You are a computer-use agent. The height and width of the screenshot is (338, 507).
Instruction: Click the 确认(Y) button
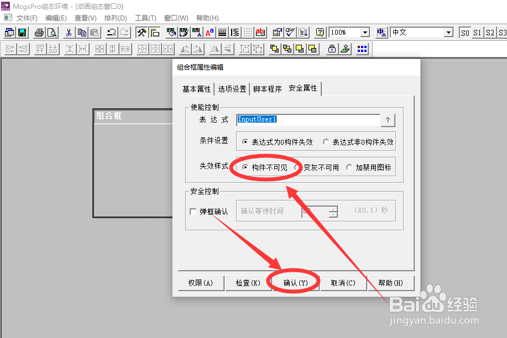(x=296, y=283)
